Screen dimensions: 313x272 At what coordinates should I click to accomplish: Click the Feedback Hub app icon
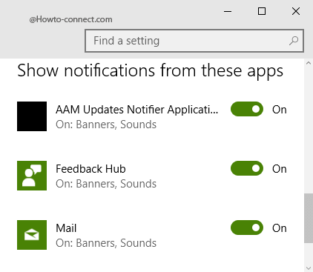click(32, 176)
